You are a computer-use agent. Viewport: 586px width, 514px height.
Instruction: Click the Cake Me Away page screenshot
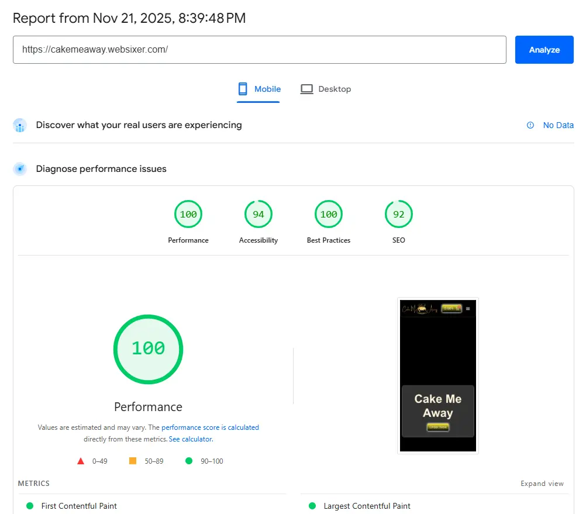pos(438,375)
